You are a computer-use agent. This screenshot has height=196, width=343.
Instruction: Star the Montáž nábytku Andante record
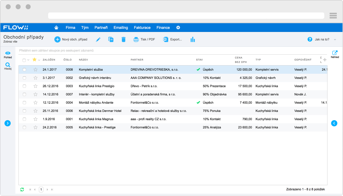pos(36,103)
